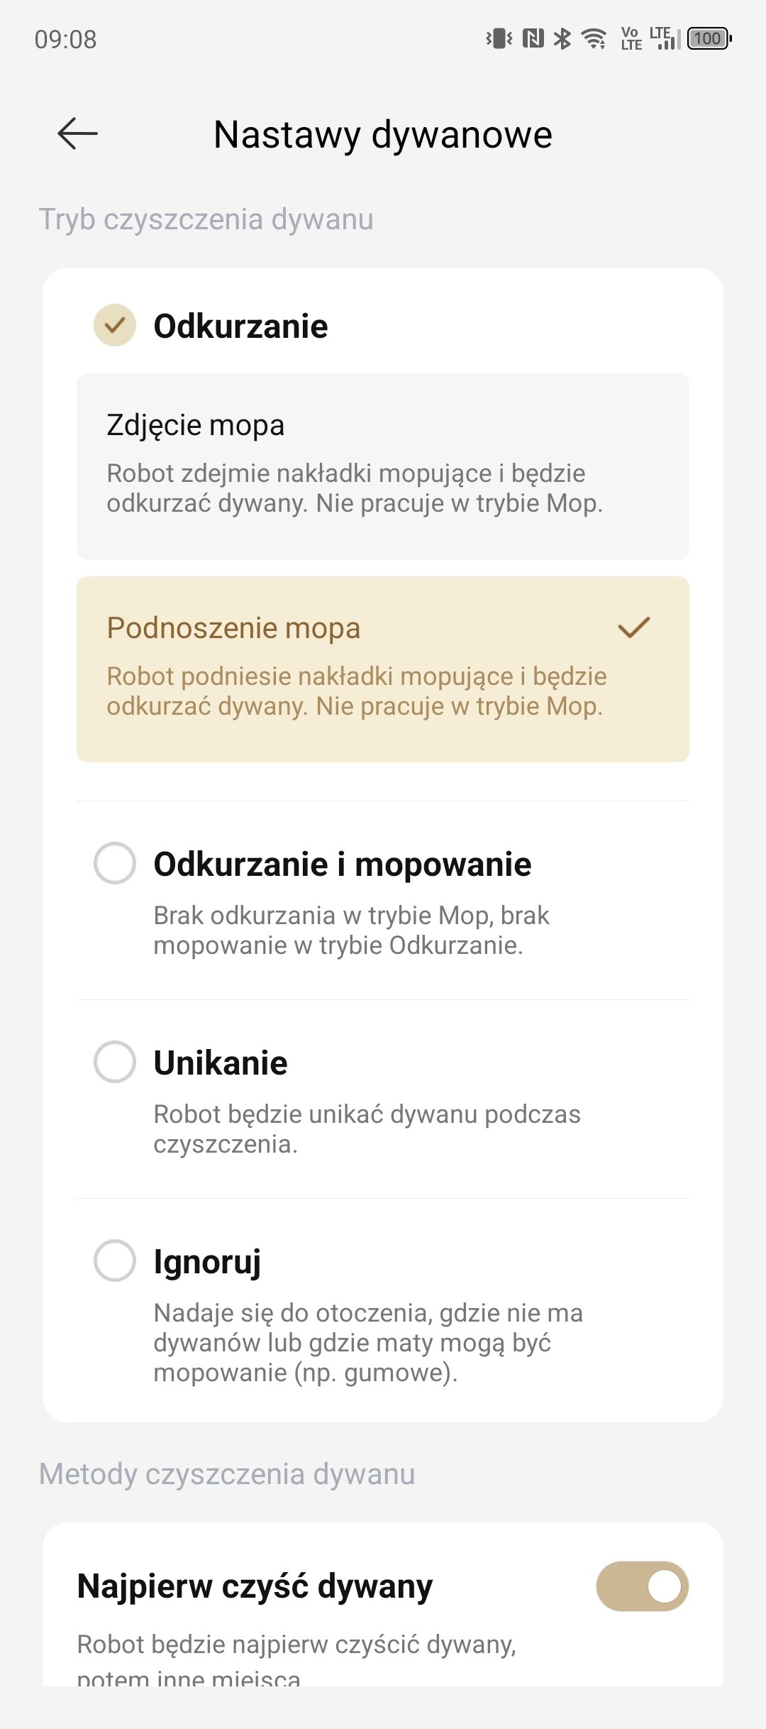Image resolution: width=766 pixels, height=1729 pixels.
Task: Tap the VoLTE status icon
Action: pyautogui.click(x=631, y=38)
